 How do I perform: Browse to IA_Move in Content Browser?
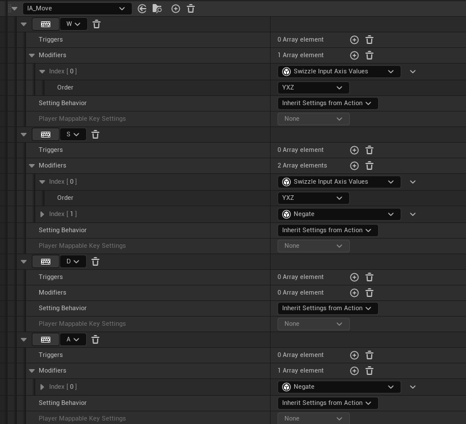[x=157, y=9]
